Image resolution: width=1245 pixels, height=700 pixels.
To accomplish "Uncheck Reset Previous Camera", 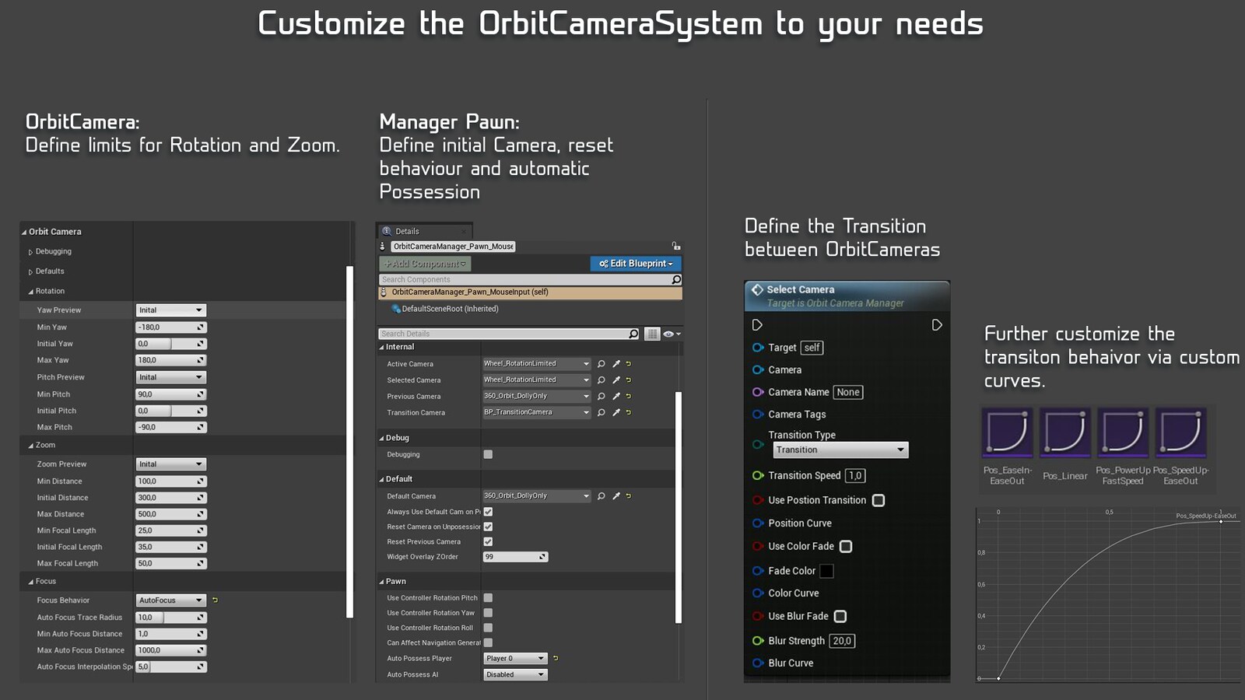I will coord(488,542).
